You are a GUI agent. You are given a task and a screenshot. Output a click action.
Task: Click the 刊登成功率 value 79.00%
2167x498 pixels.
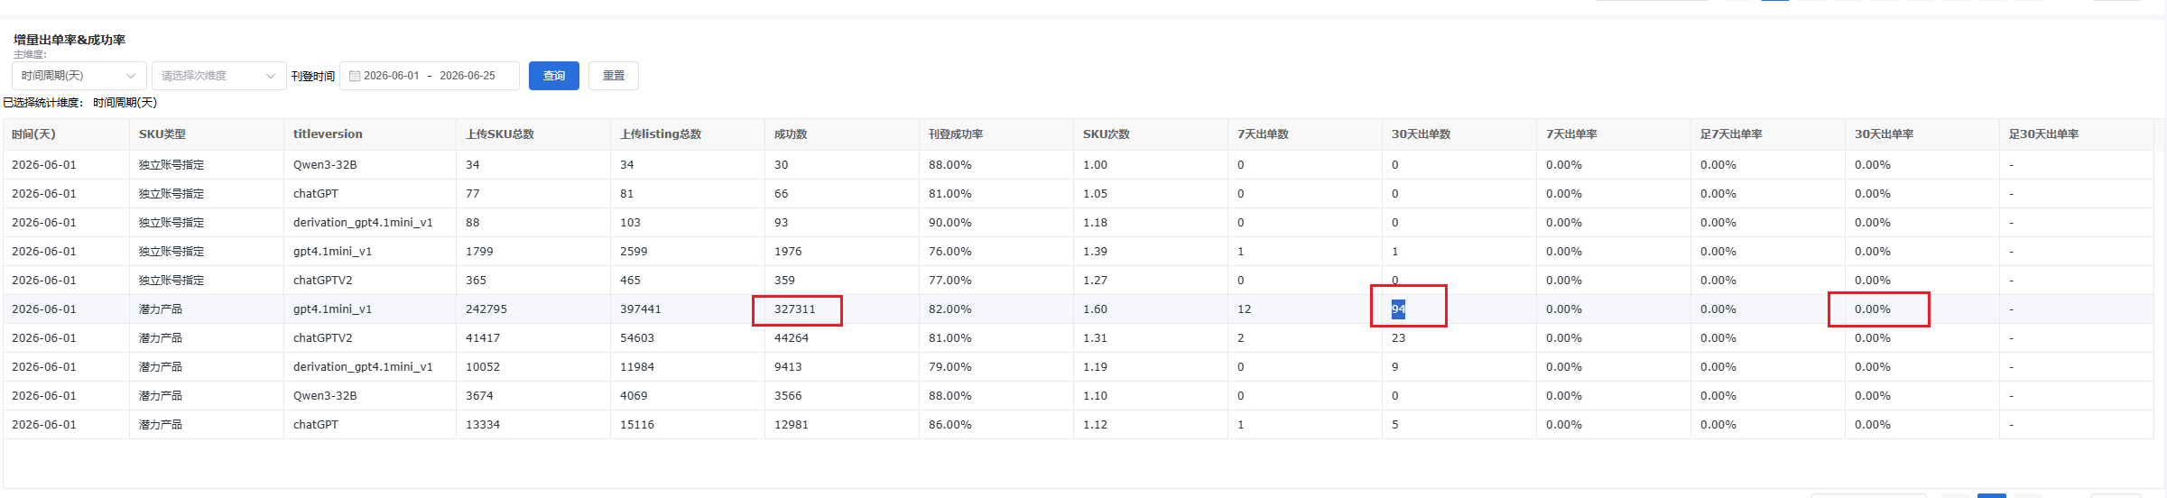point(950,367)
